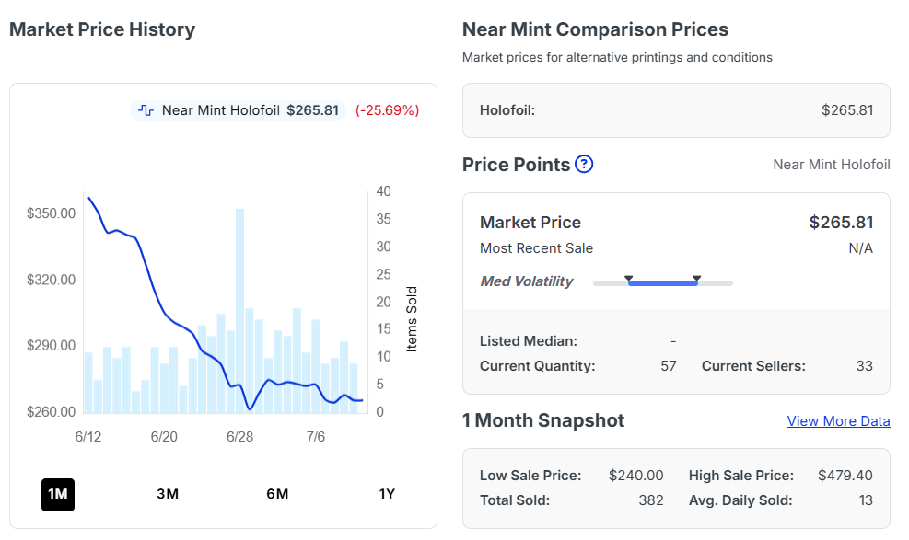Click the right volatility range marker triangle

coord(697,279)
